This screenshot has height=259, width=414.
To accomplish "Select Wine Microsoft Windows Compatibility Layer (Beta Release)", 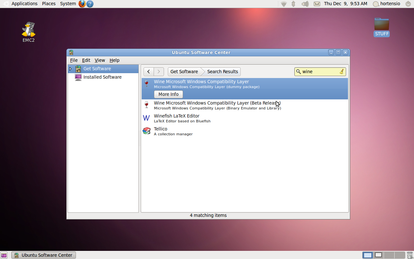I will pos(245,106).
